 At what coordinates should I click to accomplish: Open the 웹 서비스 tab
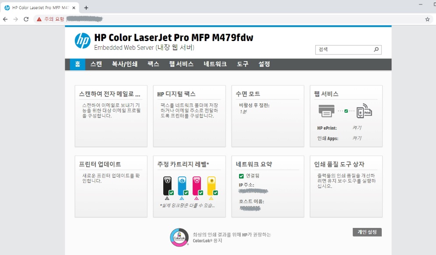pyautogui.click(x=181, y=64)
